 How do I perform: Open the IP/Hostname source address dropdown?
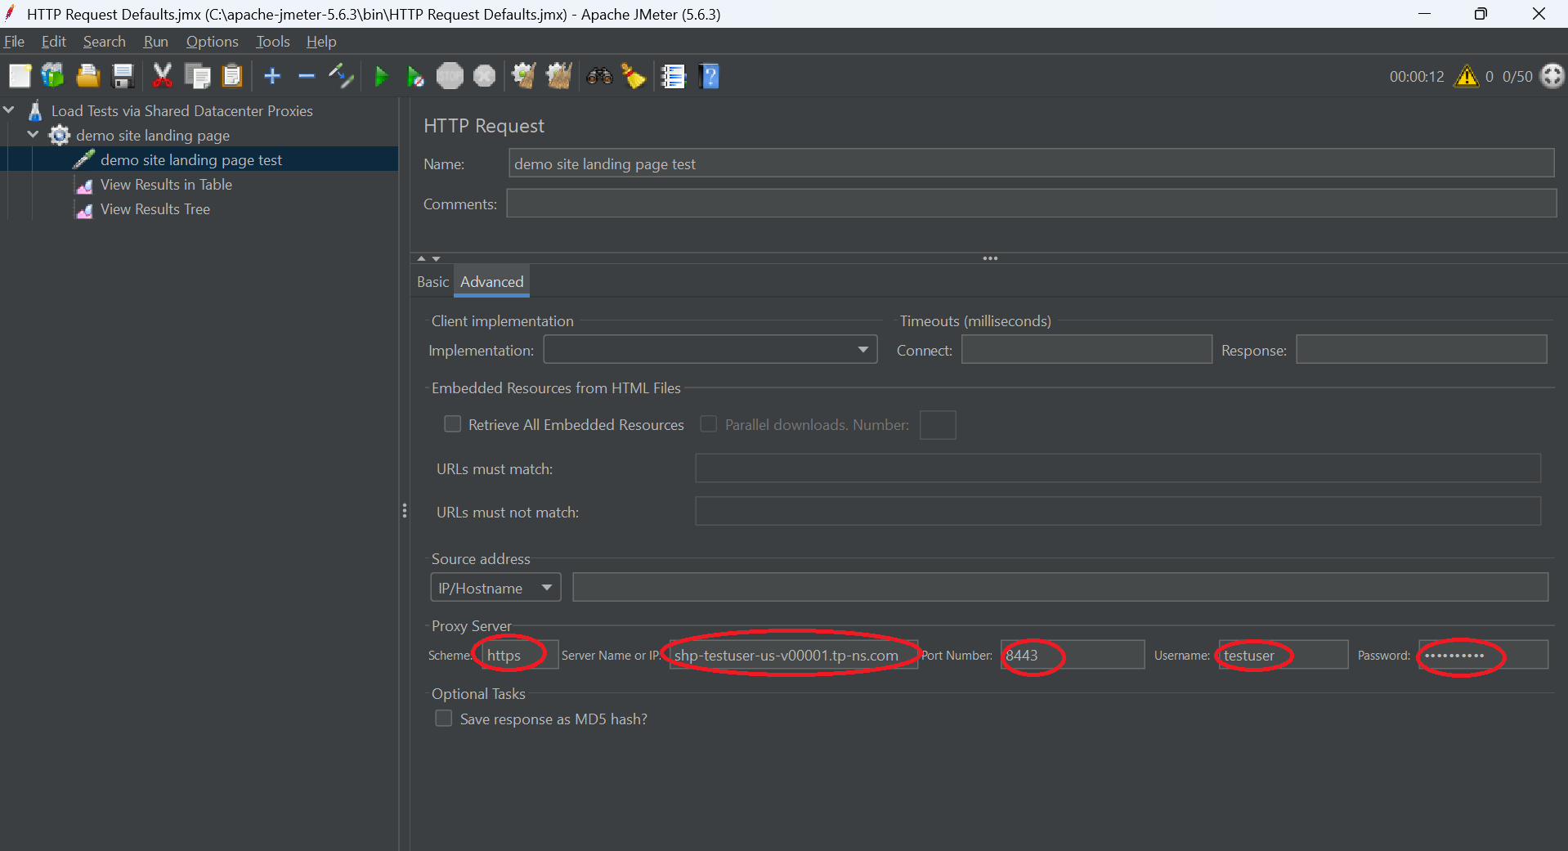point(495,588)
